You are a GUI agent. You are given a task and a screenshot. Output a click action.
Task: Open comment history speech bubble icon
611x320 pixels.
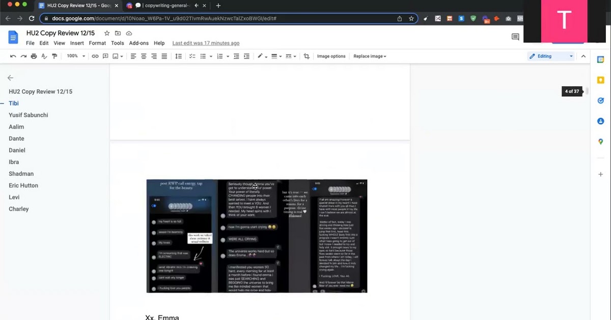coord(515,37)
